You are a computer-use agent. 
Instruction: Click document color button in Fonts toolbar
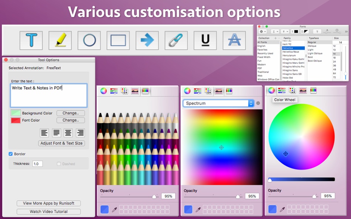(x=305, y=31)
